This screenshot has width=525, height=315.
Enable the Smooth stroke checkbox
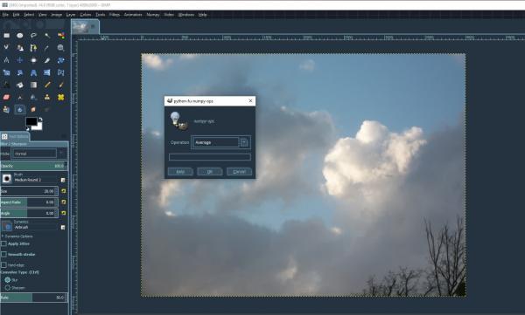tap(3, 254)
